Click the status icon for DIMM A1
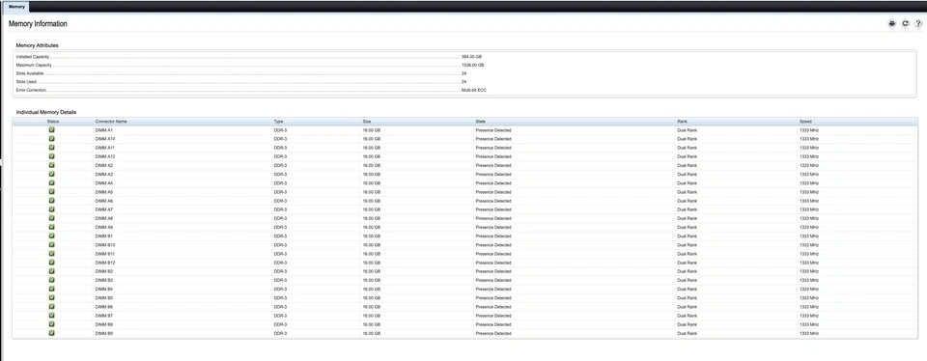 click(x=52, y=129)
